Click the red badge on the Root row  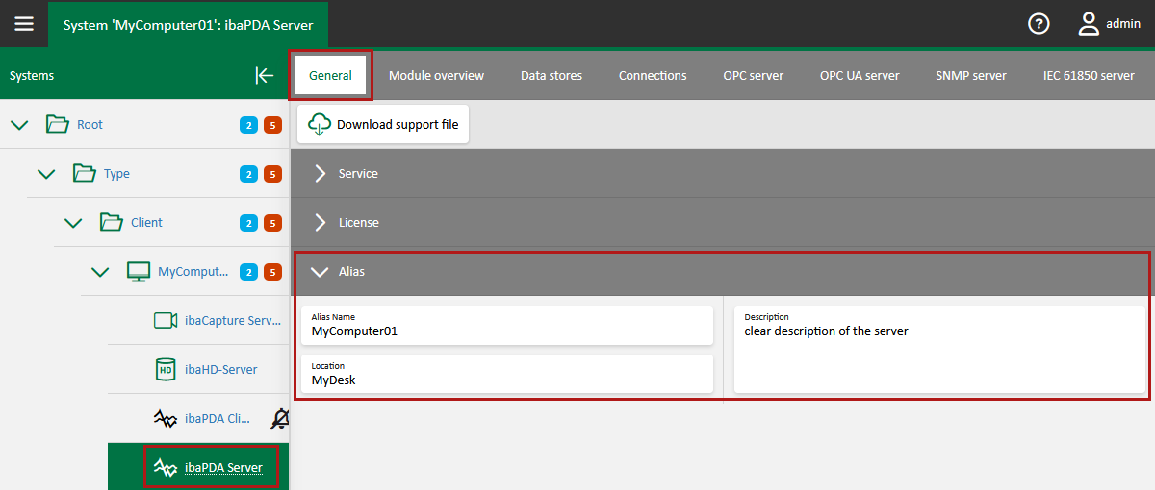pyautogui.click(x=272, y=125)
